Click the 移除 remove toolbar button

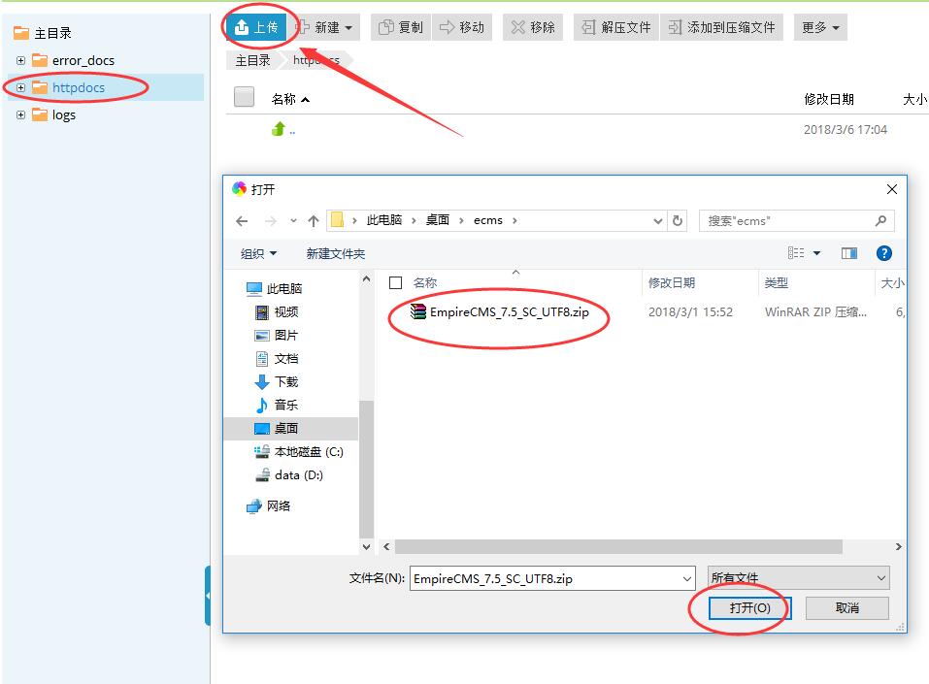click(533, 27)
